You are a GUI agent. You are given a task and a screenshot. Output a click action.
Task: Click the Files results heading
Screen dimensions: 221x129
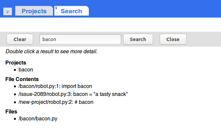pos(11,111)
